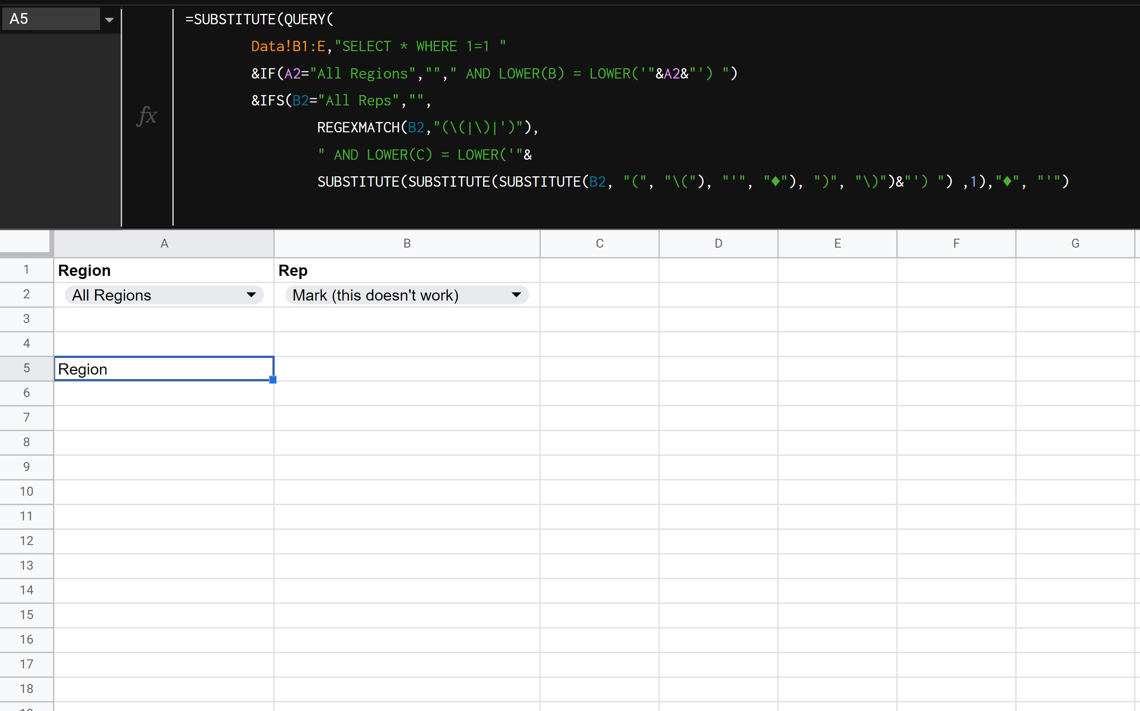
Task: Click the select-all corner box
Action: click(25, 242)
